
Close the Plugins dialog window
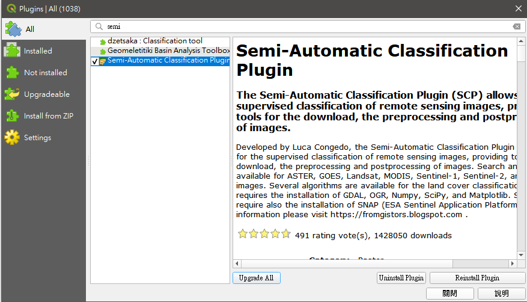pyautogui.click(x=518, y=9)
